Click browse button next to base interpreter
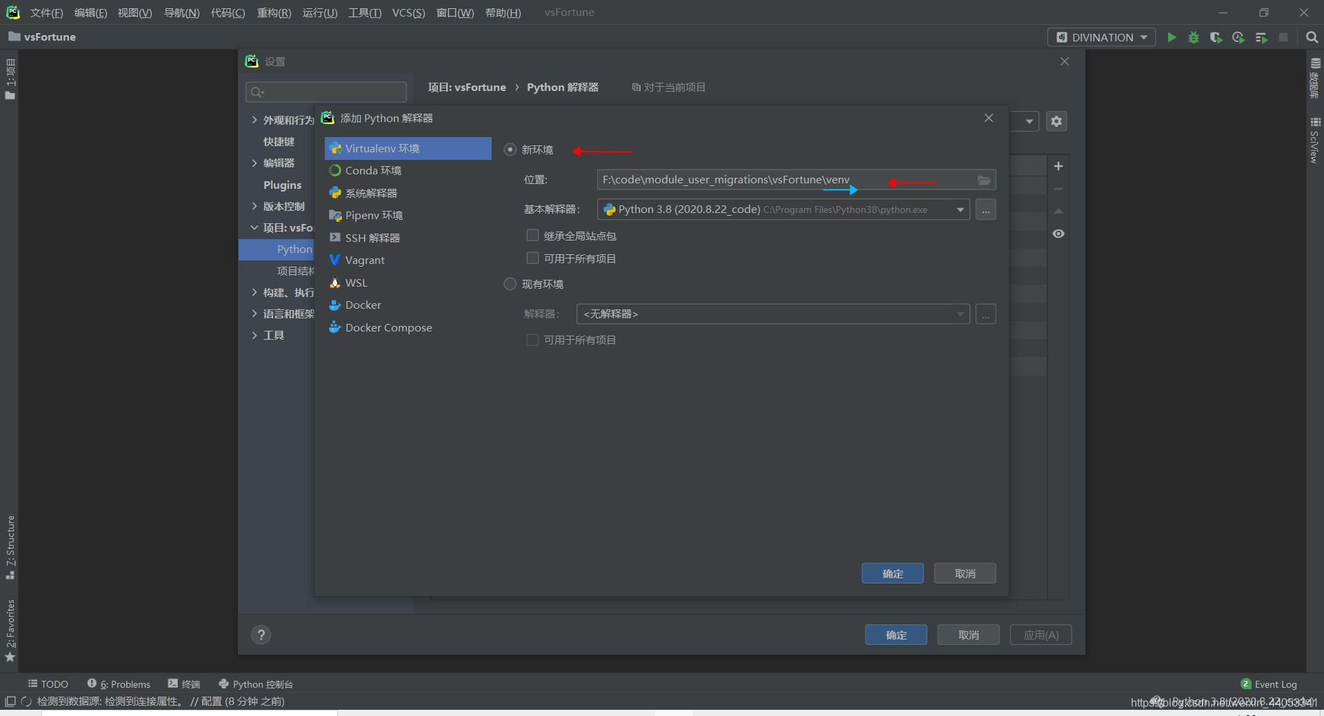Screen dimensions: 1324x716 point(986,209)
